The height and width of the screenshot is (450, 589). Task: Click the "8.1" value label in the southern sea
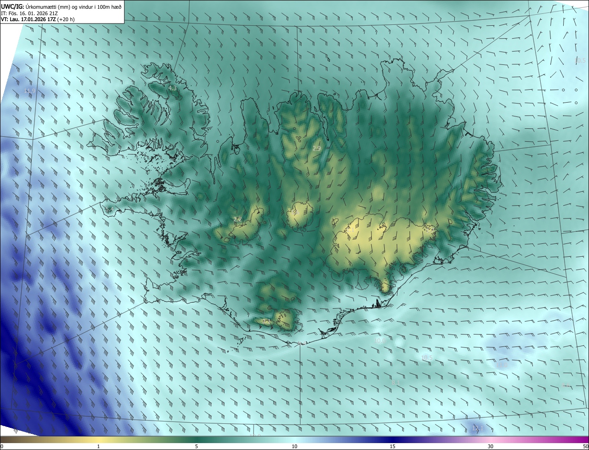[396, 383]
